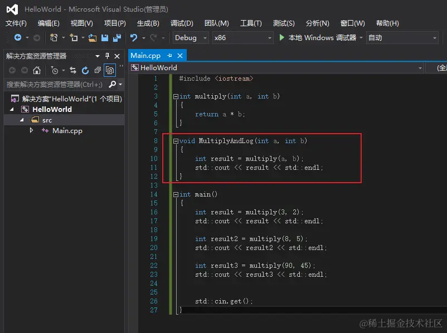Click the Save All toolbar icon

pos(116,38)
